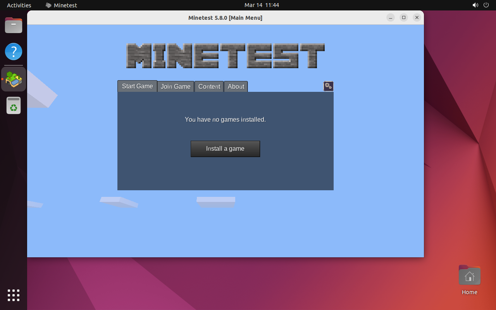Click the Install a game button

pyautogui.click(x=225, y=149)
